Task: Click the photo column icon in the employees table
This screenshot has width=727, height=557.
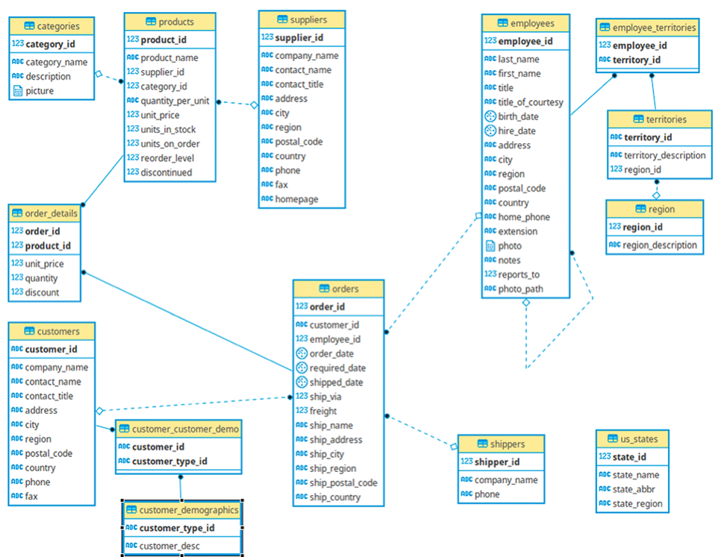Action: coord(489,245)
